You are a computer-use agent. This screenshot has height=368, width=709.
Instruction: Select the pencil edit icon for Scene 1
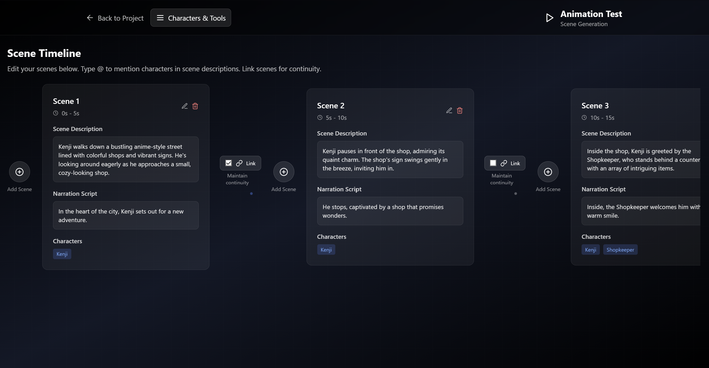click(x=185, y=106)
